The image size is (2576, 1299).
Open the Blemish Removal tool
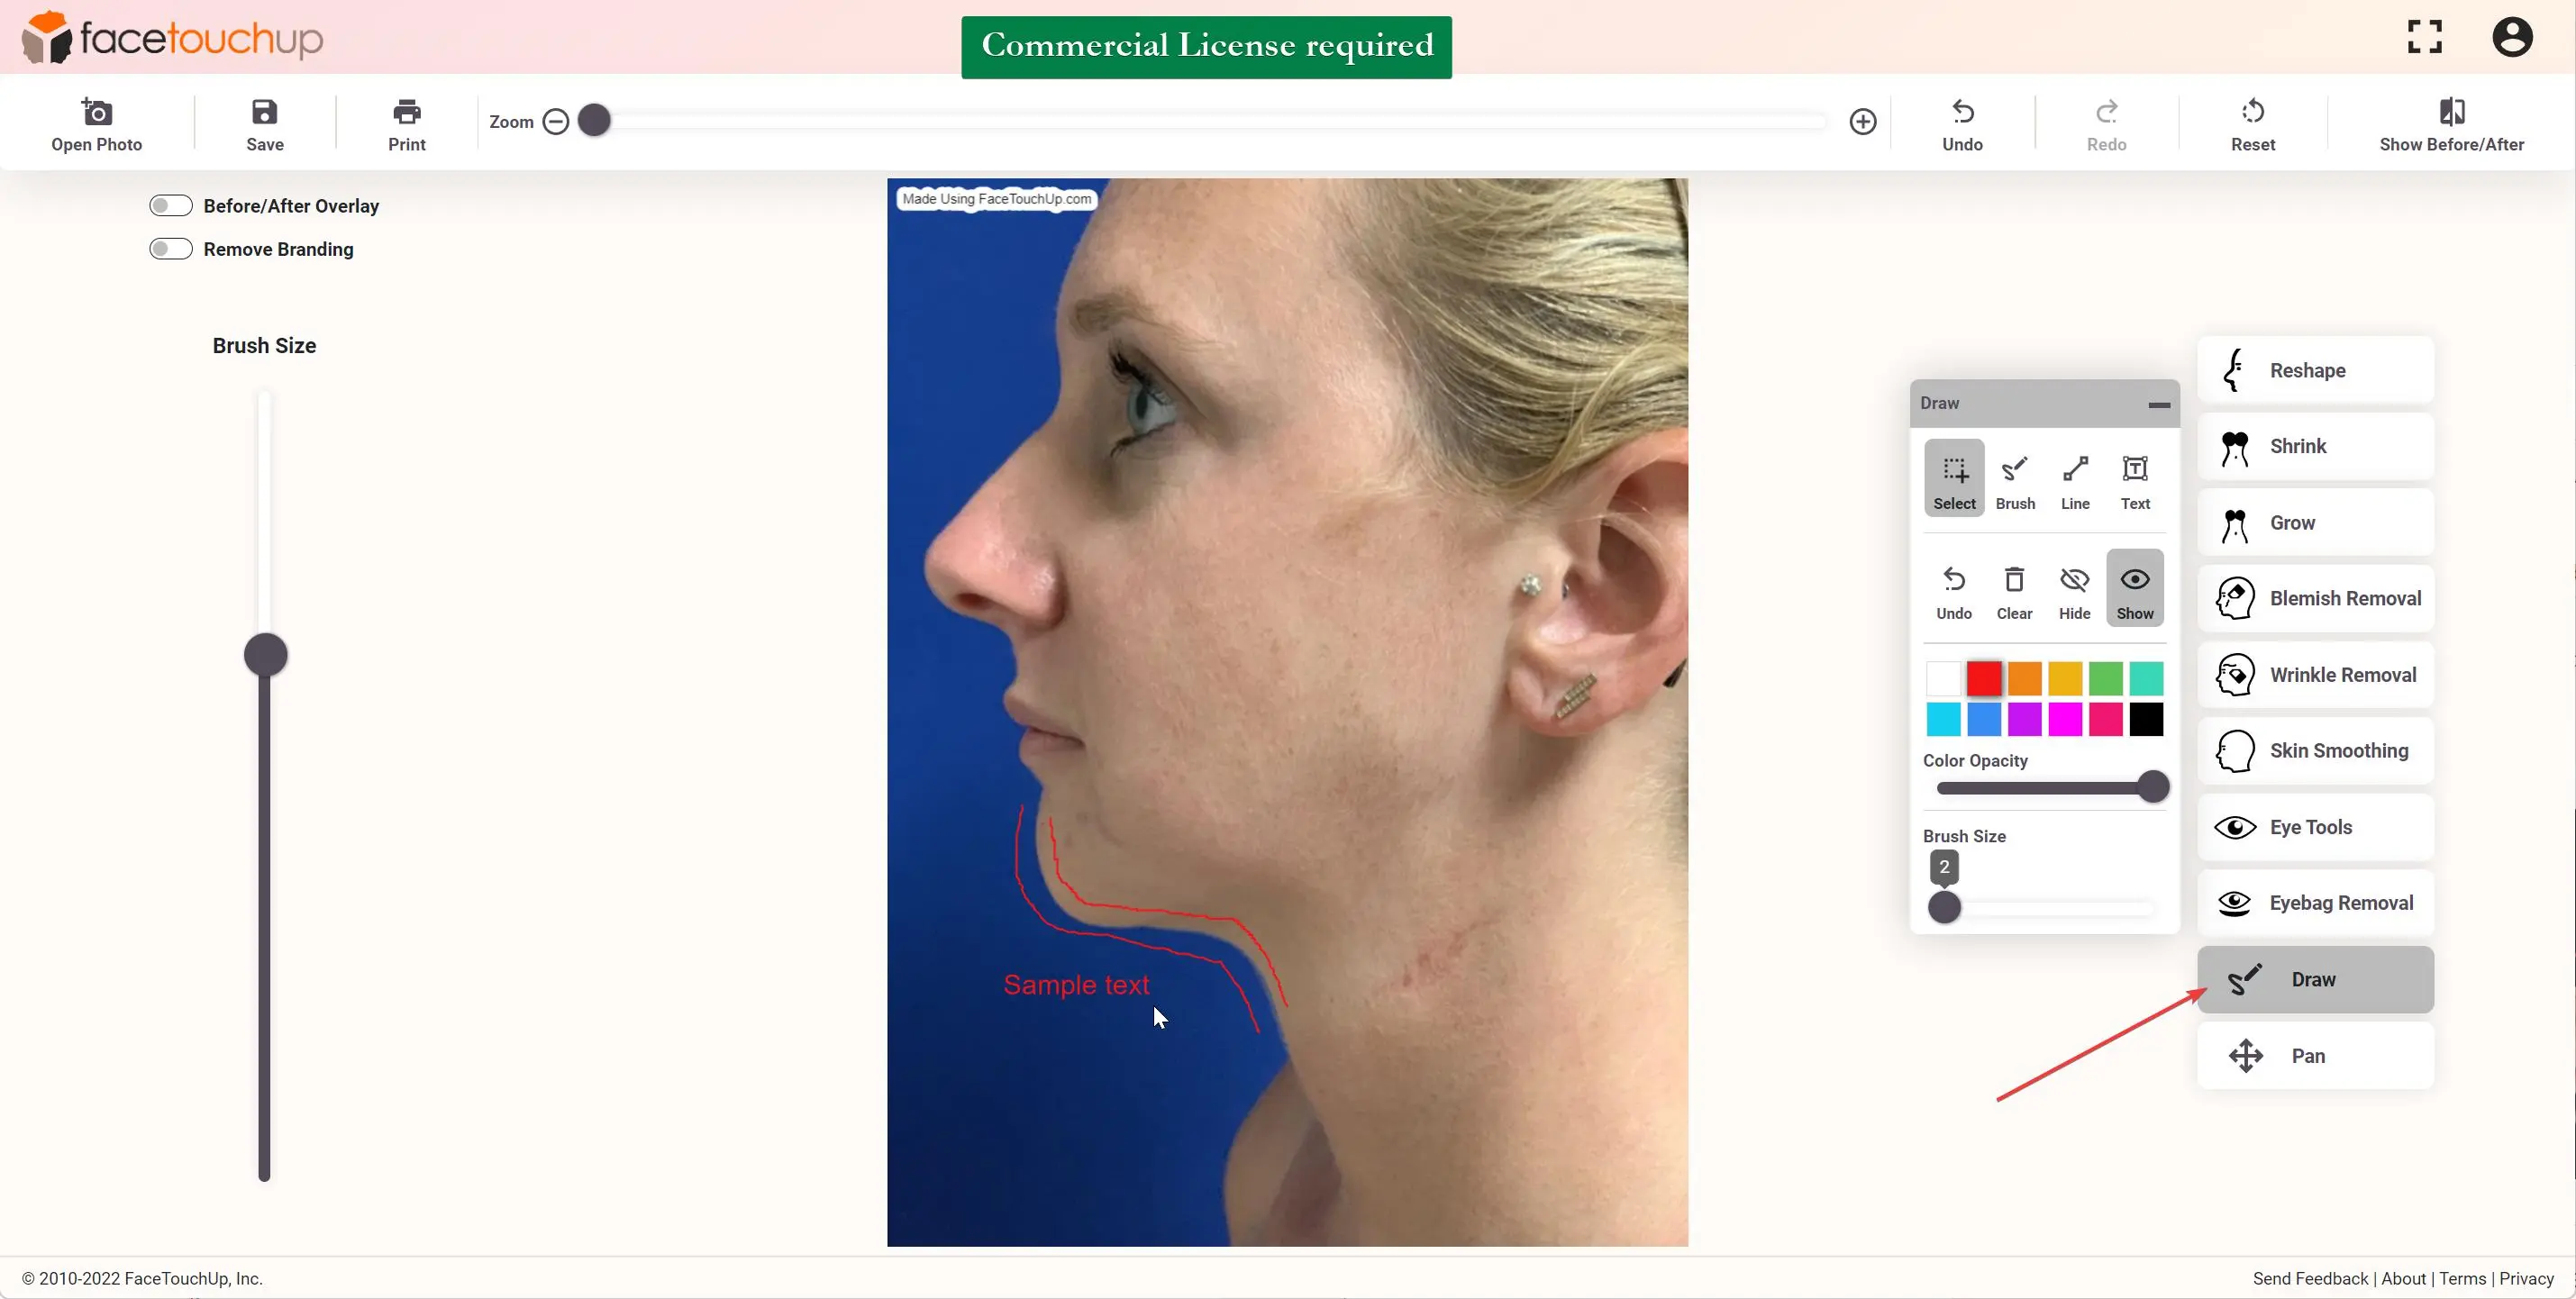2315,597
